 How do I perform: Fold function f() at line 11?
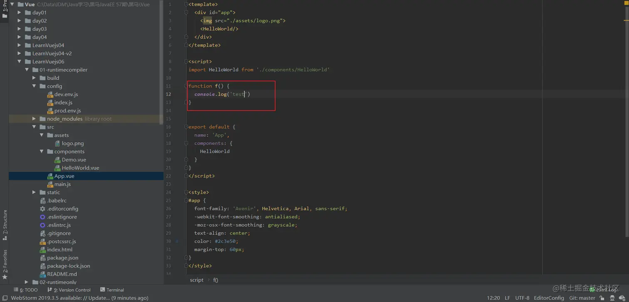point(186,86)
